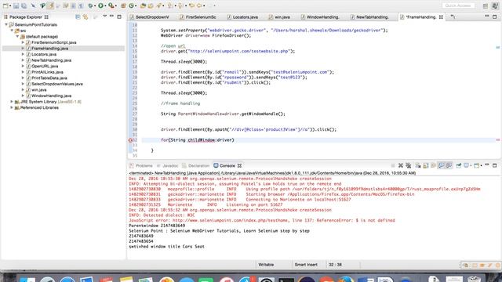Click the Back navigation arrow icon
Image resolution: width=502 pixels, height=282 pixels.
click(x=191, y=5)
